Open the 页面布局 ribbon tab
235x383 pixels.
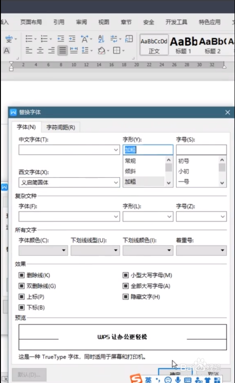coord(31,22)
